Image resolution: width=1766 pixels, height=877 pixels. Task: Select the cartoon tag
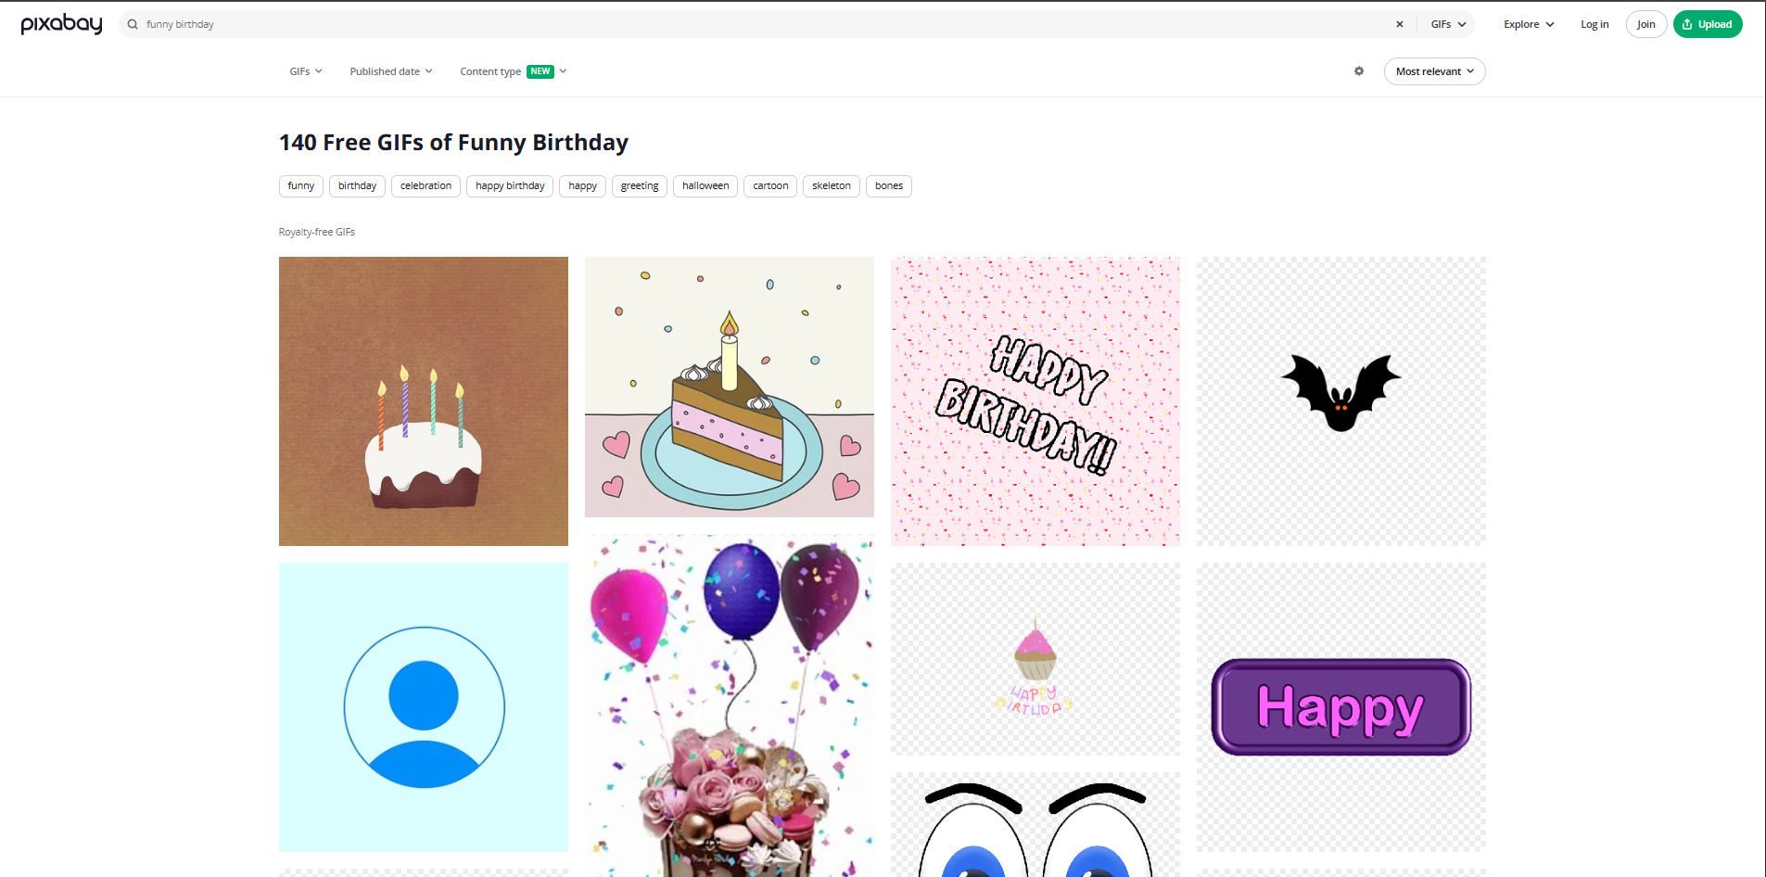pyautogui.click(x=769, y=185)
